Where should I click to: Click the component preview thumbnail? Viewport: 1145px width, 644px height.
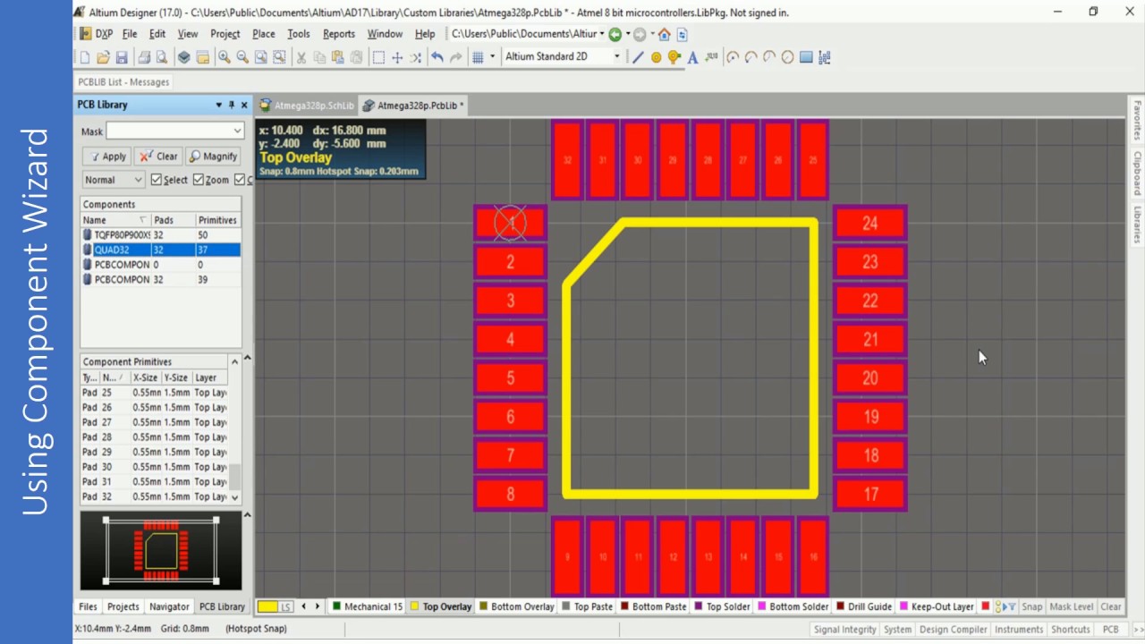161,550
